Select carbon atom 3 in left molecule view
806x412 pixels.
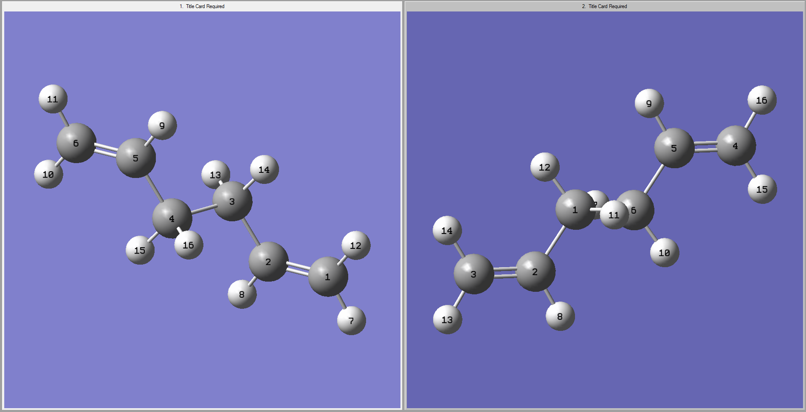click(x=232, y=201)
